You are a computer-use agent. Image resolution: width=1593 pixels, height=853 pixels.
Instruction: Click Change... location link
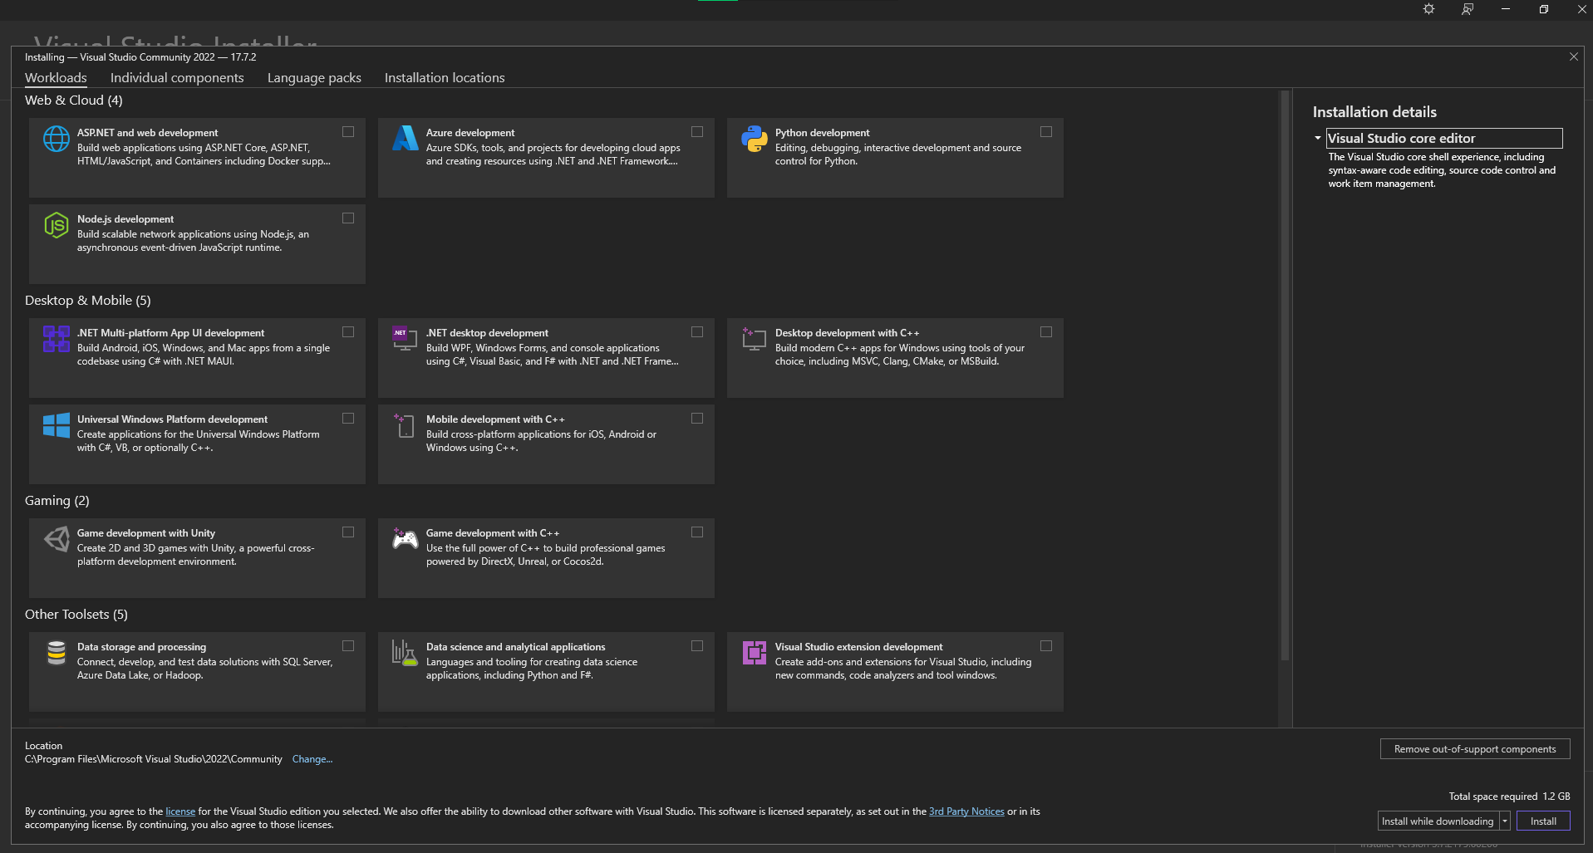tap(312, 759)
